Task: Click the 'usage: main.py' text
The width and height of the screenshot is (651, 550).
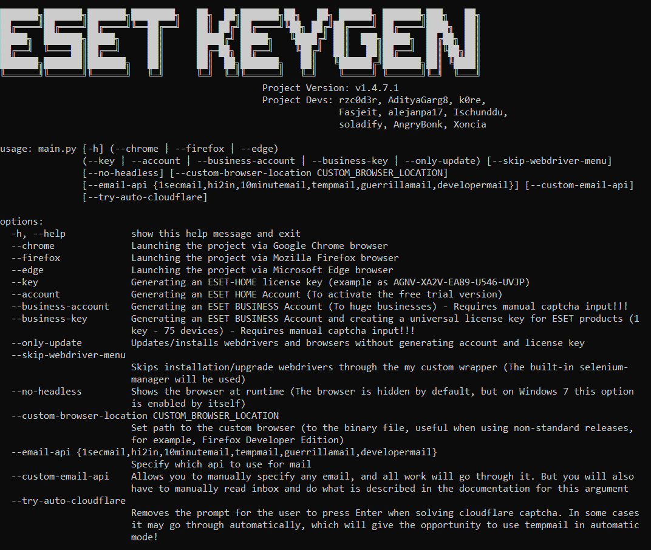Action: point(38,149)
